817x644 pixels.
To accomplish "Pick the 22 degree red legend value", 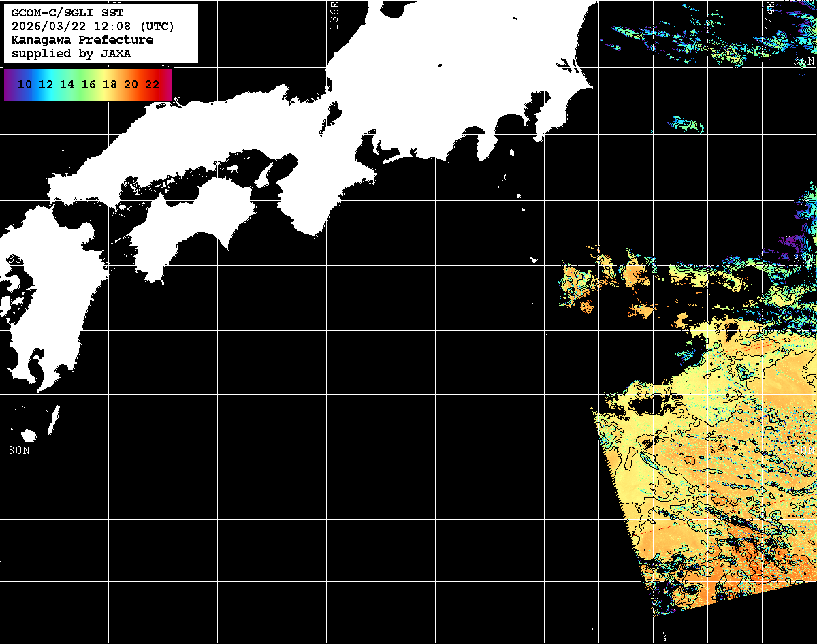I will [x=152, y=85].
